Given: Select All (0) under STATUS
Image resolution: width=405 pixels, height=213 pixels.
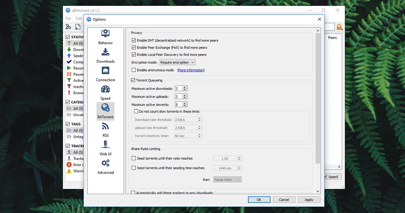Looking at the screenshot, I should 75,43.
